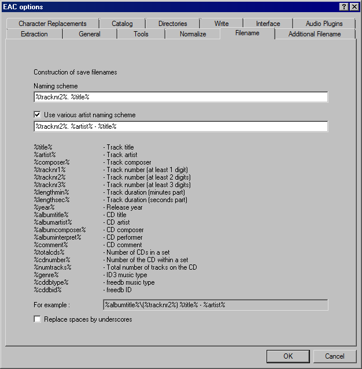Click the %cdnumber% placeholder text
362x369 pixels.
[52, 260]
